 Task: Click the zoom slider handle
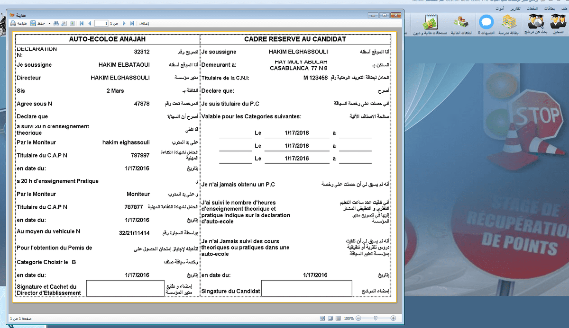(375, 319)
